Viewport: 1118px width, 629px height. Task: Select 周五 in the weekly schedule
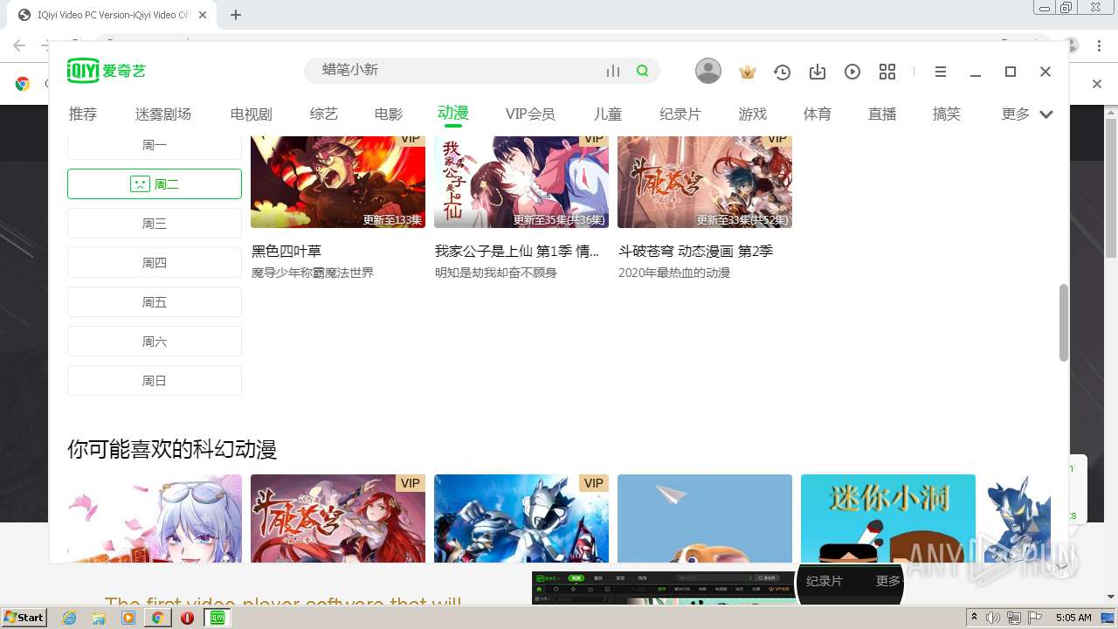[x=155, y=302]
